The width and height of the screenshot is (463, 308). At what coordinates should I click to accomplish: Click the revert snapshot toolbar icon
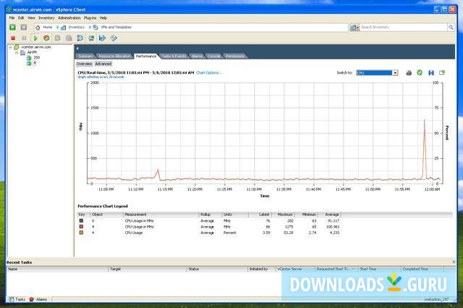click(69, 38)
